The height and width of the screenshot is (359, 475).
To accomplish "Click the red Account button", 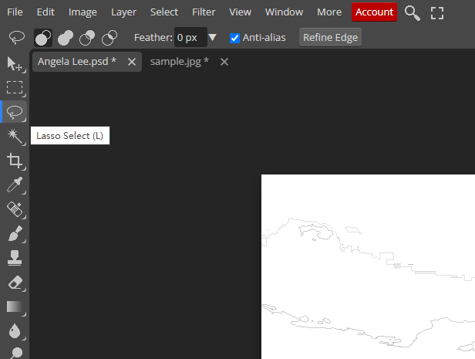I will click(374, 12).
